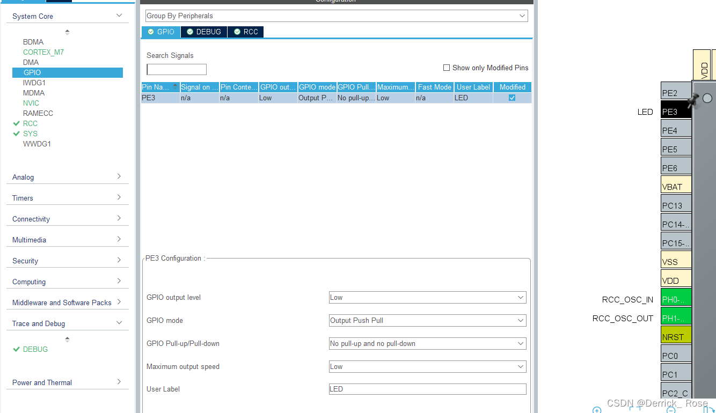Screen dimensions: 716x413
Task: Enable Show only Modified Pins checkbox
Action: 447,68
